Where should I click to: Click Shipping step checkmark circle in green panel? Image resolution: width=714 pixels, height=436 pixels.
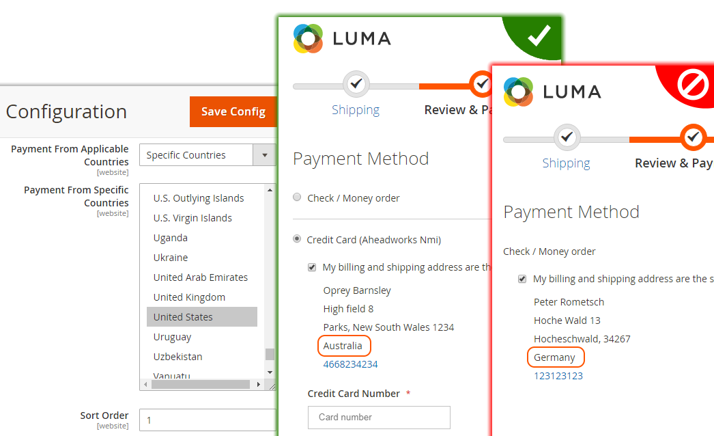(356, 84)
